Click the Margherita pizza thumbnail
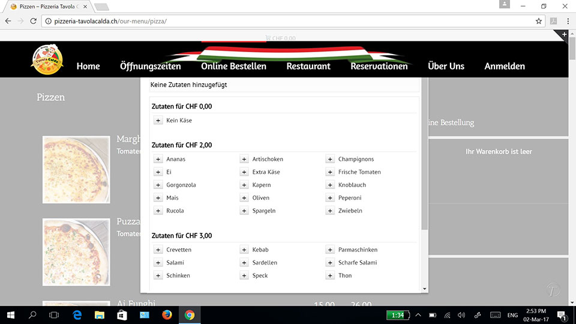Viewport: 576px width, 324px height. coord(76,170)
